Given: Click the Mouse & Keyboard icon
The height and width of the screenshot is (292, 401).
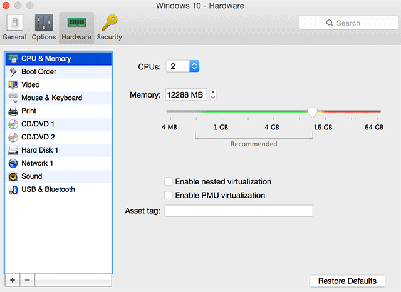Looking at the screenshot, I should (13, 98).
